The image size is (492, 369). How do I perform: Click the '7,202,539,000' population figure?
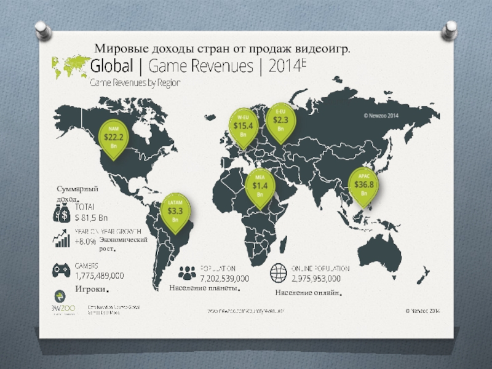pos(224,279)
